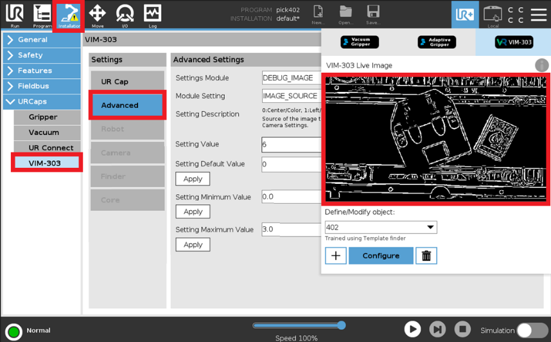Adjust the Speed 100% slider handle
The height and width of the screenshot is (342, 551).
pyautogui.click(x=341, y=325)
